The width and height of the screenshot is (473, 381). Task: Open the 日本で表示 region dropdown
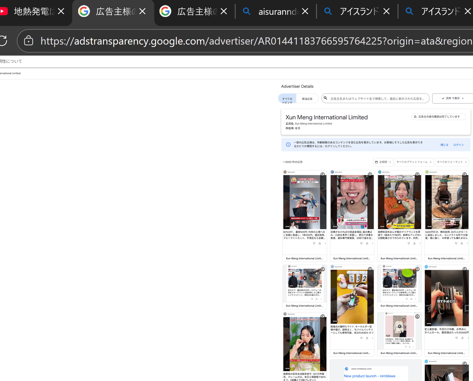[x=452, y=98]
